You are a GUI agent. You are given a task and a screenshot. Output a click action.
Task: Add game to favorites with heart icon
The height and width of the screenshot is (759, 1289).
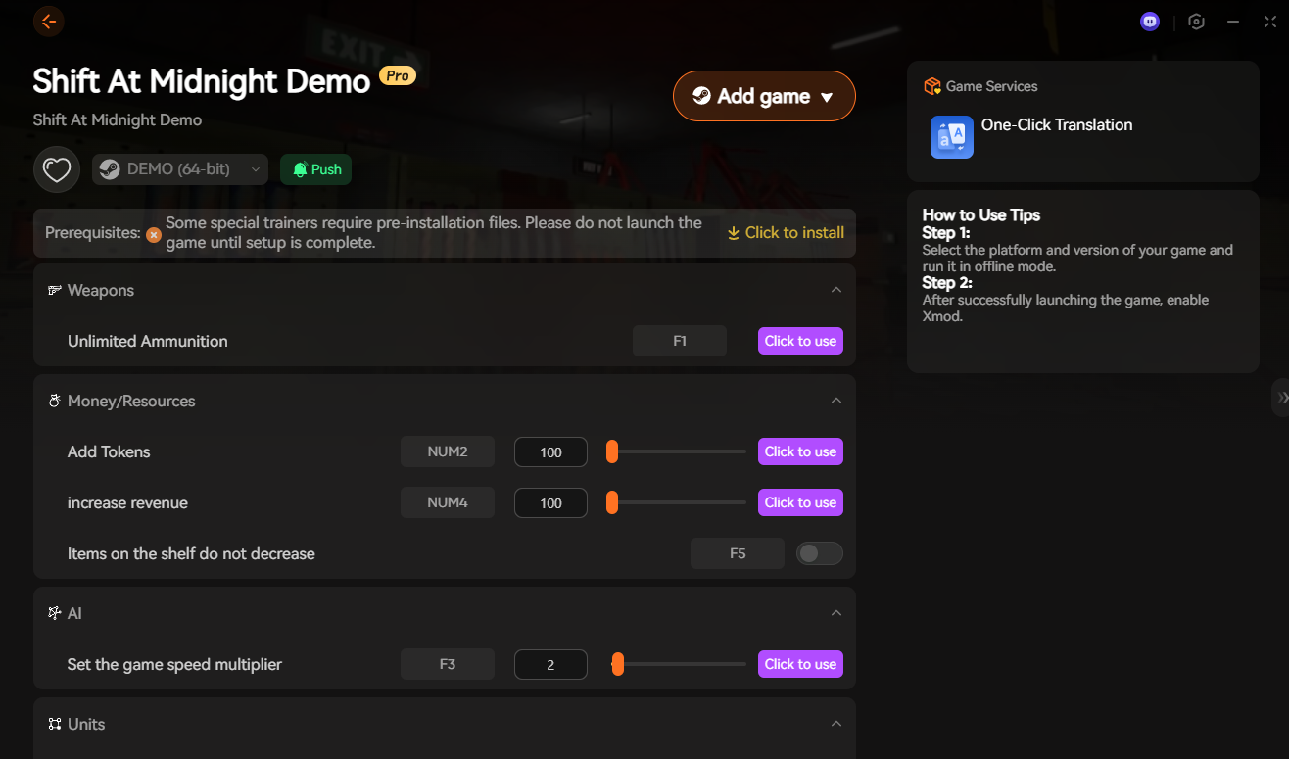coord(57,169)
